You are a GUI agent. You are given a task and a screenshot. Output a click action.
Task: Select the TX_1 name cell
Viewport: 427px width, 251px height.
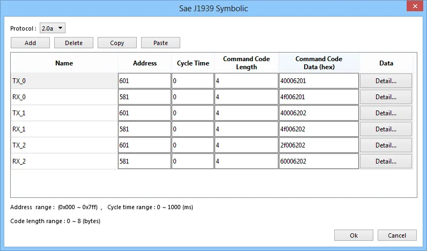pos(64,113)
